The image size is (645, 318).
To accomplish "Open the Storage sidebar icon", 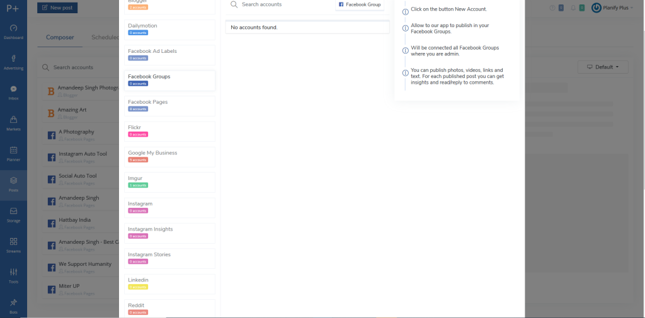I will click(13, 215).
